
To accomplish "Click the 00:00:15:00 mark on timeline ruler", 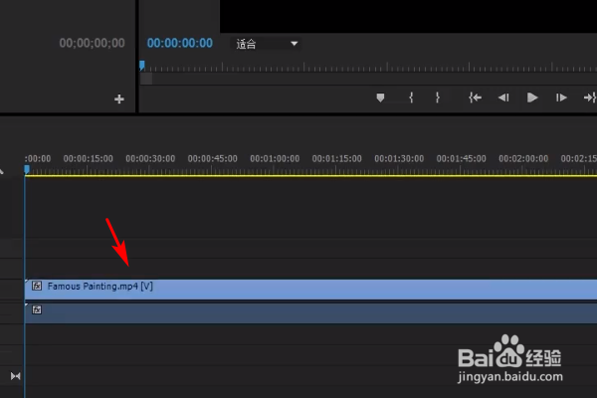I will point(88,158).
